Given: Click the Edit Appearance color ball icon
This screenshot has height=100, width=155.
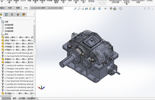Looking at the screenshot, I should (x=111, y=9).
